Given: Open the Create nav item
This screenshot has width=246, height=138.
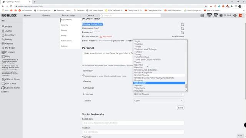Looking at the screenshot, I should click(90, 15).
